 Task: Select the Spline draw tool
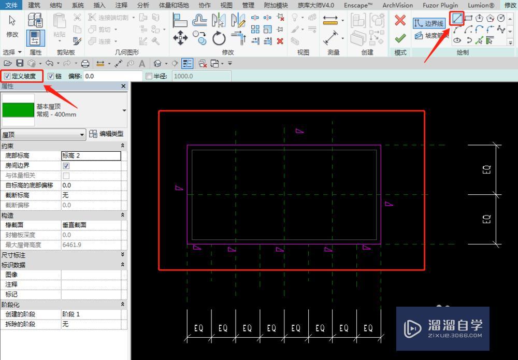coord(501,30)
